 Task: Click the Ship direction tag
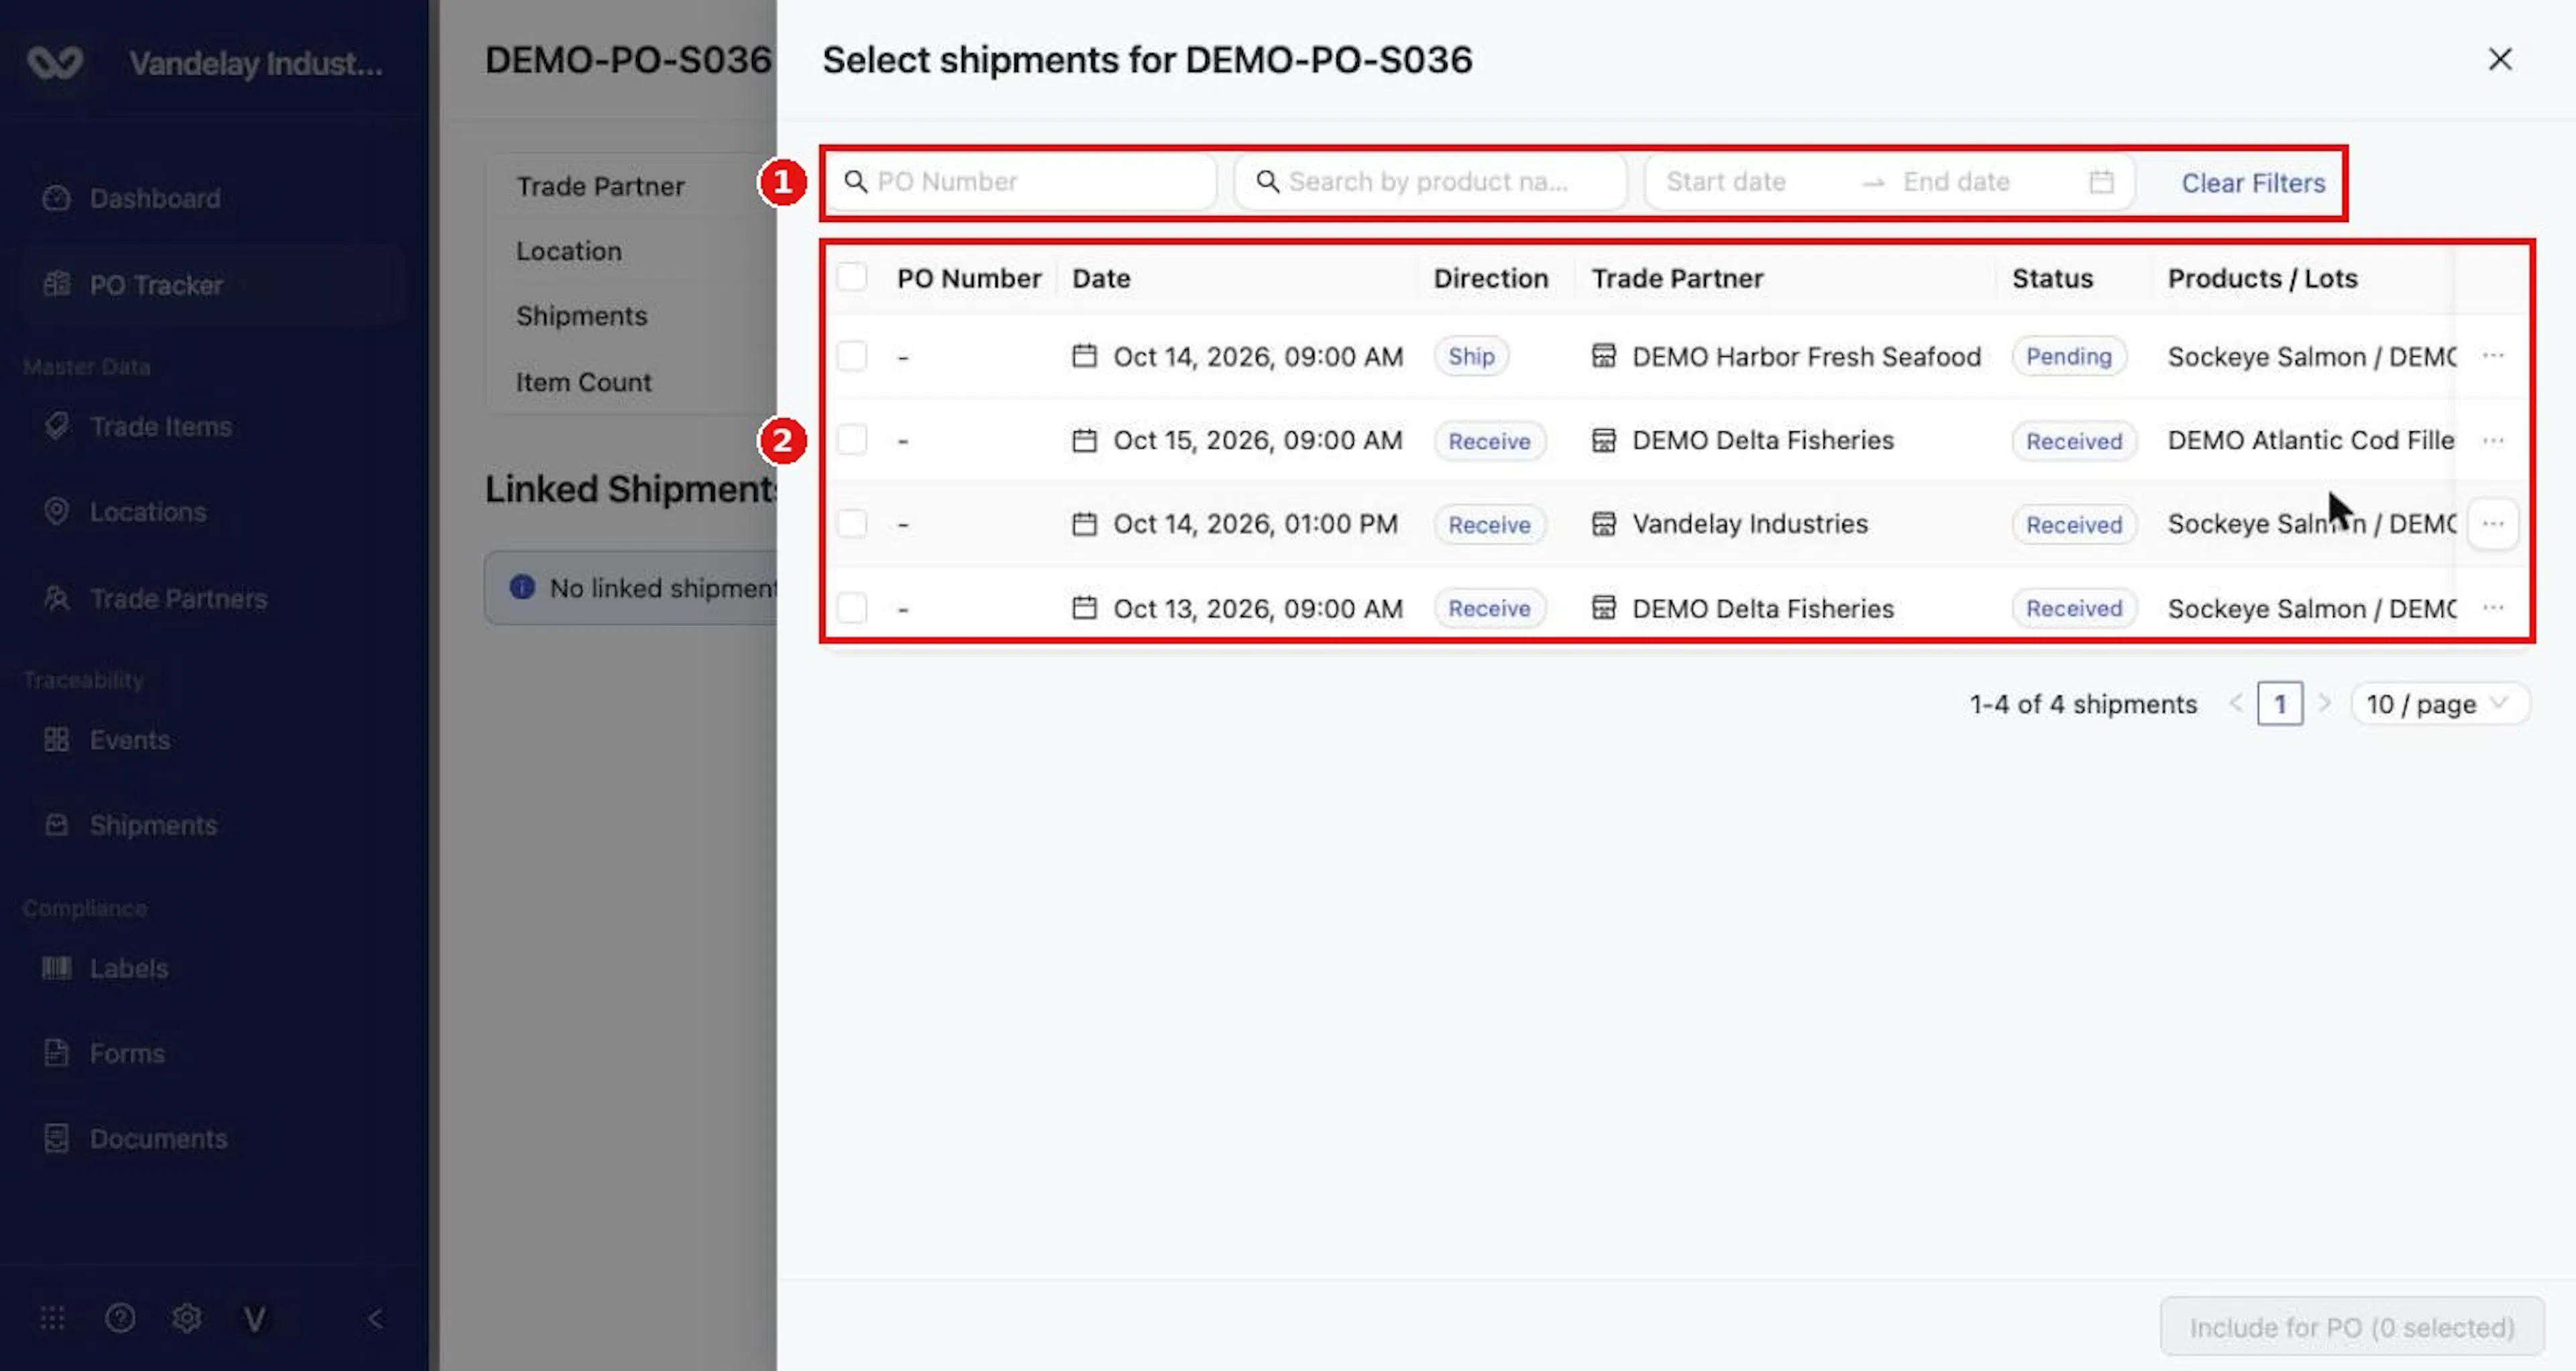pyautogui.click(x=1471, y=356)
